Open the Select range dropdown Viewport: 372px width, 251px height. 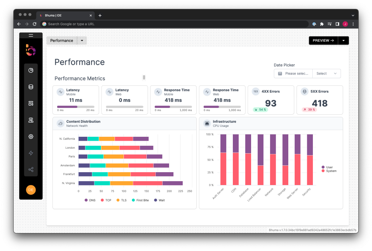point(326,74)
